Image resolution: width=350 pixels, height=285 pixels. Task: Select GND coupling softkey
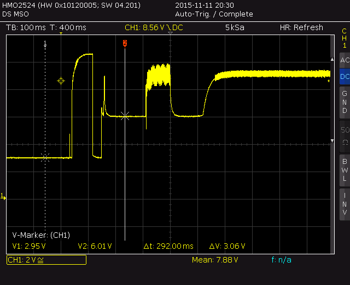click(x=345, y=102)
